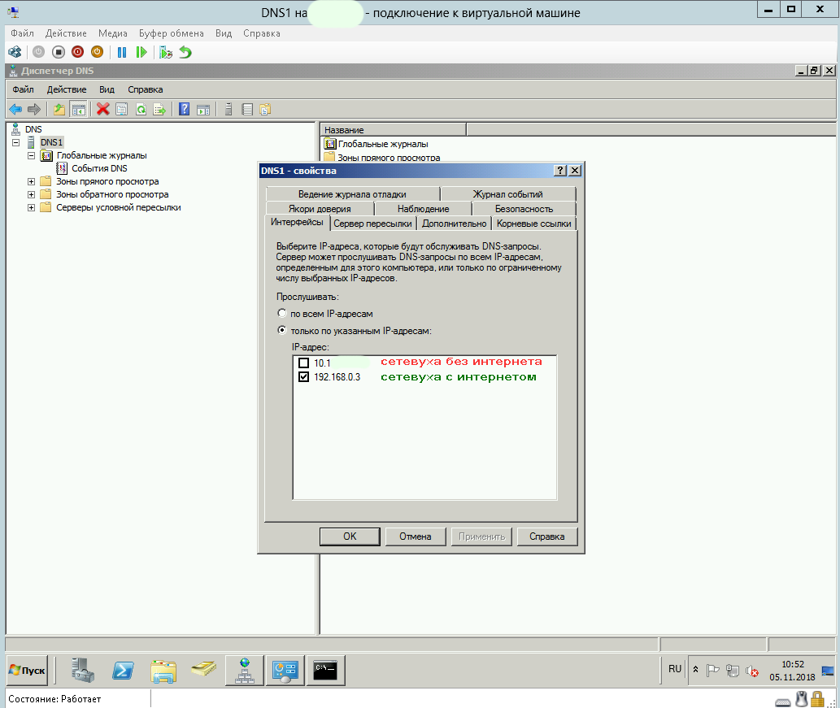
Task: Open the Безопасность tab
Action: point(524,209)
